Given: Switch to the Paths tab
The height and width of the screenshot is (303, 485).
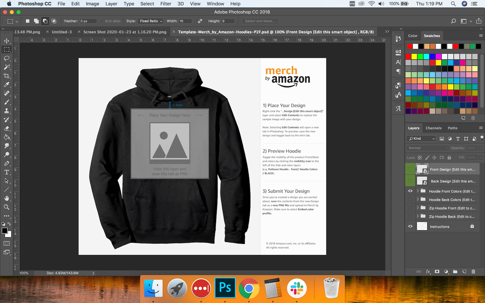Looking at the screenshot, I should click(453, 128).
